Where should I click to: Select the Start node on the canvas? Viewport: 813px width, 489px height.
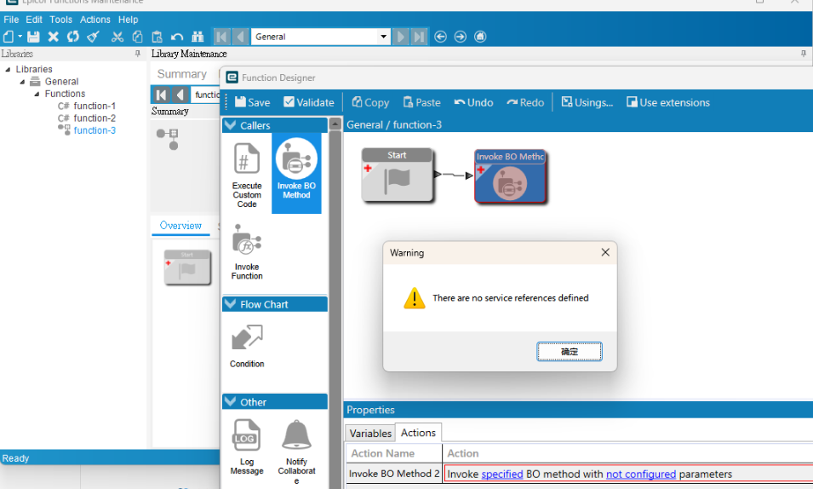click(398, 175)
